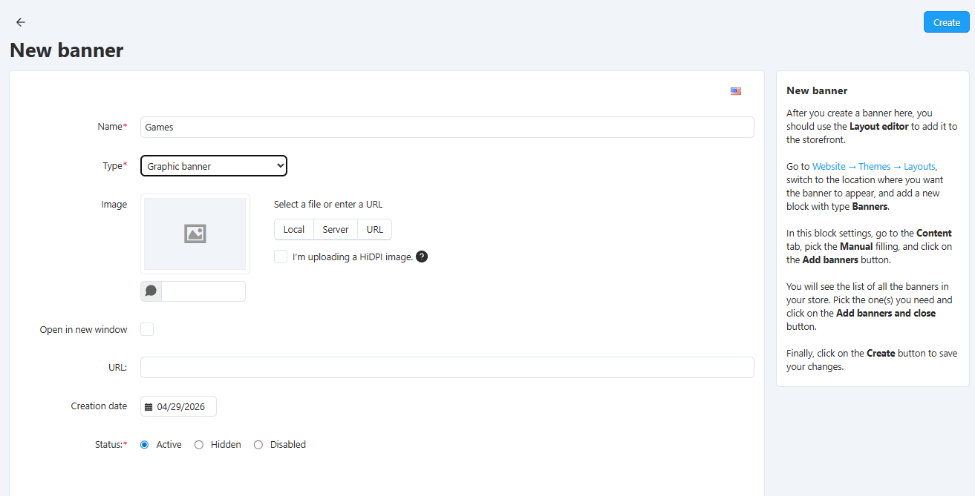This screenshot has height=496, width=975.
Task: Select the Disabled status radio button
Action: pyautogui.click(x=258, y=445)
